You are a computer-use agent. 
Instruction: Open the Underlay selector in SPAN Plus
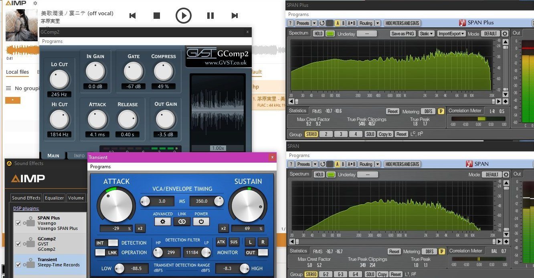(x=367, y=34)
